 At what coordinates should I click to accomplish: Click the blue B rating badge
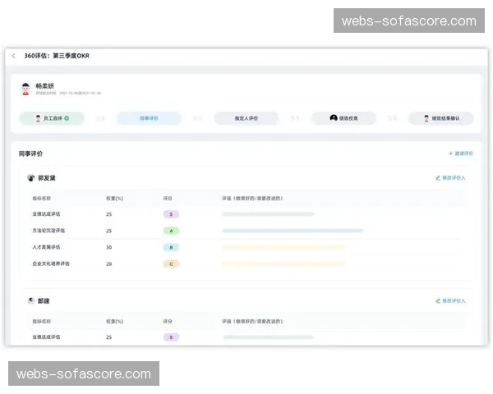point(171,248)
